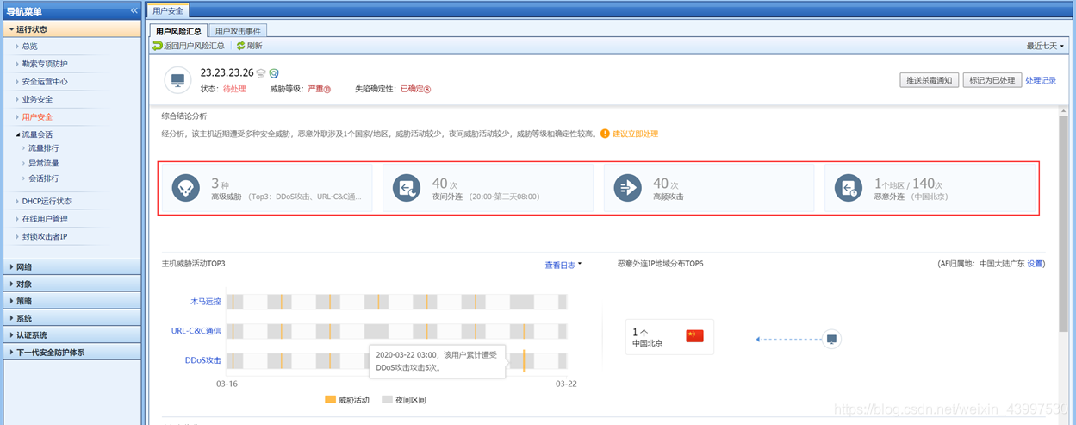Click the orange warning icon before 建议立即处理
This screenshot has height=425, width=1076.
click(605, 134)
